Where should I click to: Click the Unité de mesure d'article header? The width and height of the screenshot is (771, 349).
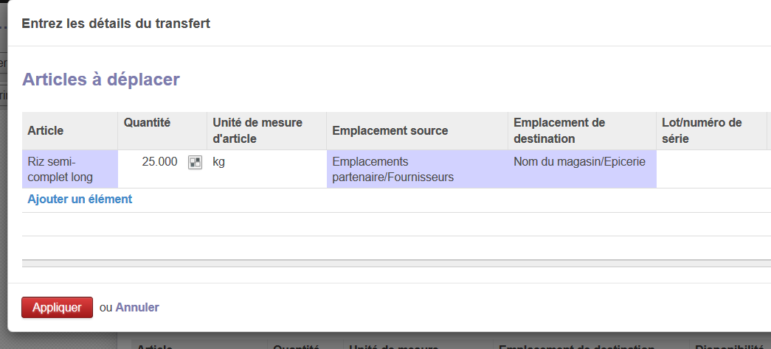257,130
